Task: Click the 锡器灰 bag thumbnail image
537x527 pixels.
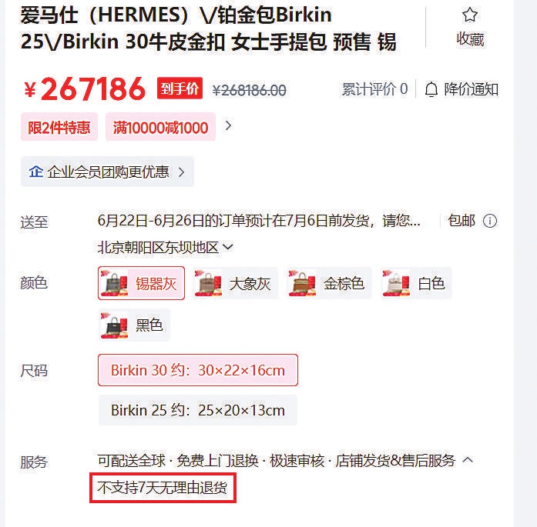Action: click(x=114, y=283)
